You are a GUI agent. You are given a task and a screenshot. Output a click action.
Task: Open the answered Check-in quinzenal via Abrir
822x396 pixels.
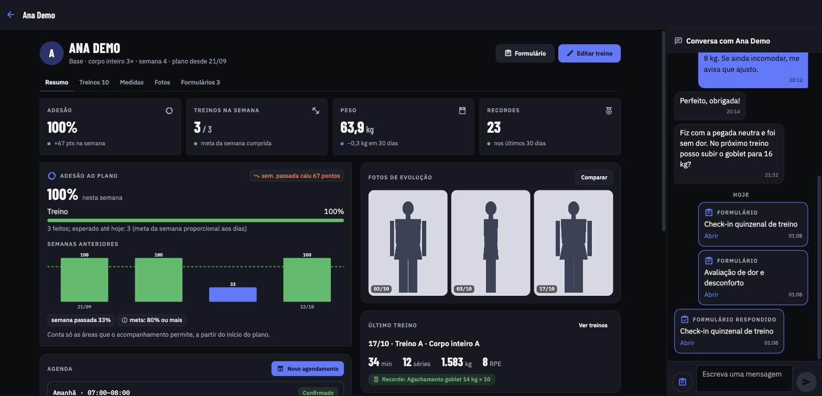(x=687, y=343)
